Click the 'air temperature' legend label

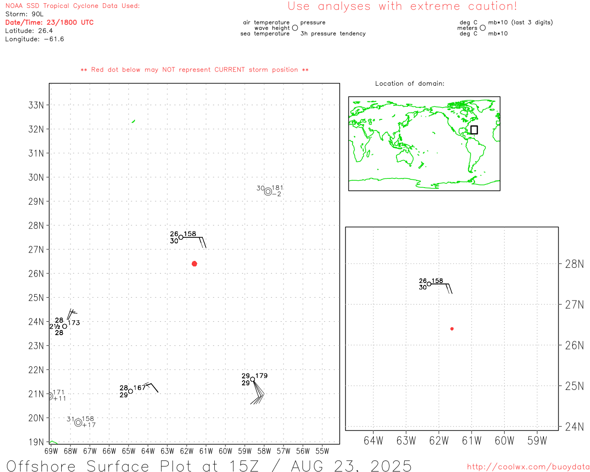[266, 22]
